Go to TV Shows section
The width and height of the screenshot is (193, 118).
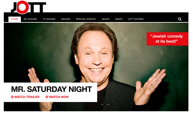pyautogui.click(x=49, y=19)
